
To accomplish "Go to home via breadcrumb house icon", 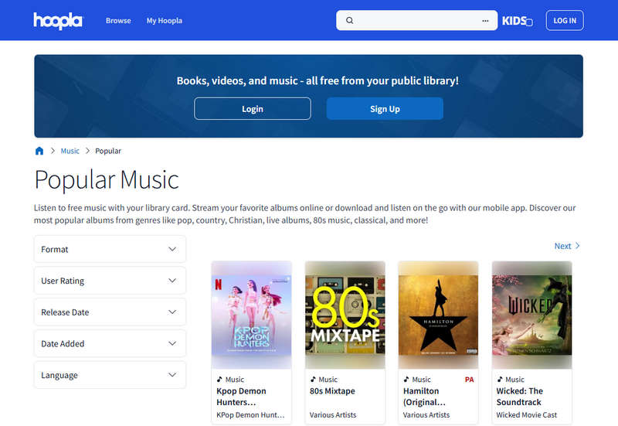I will coord(39,151).
